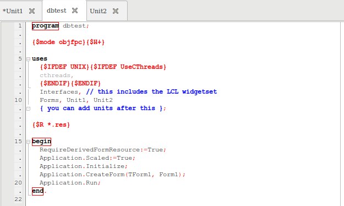The height and width of the screenshot is (206, 344).
Task: Click Forms in the uses list
Action: [50, 100]
